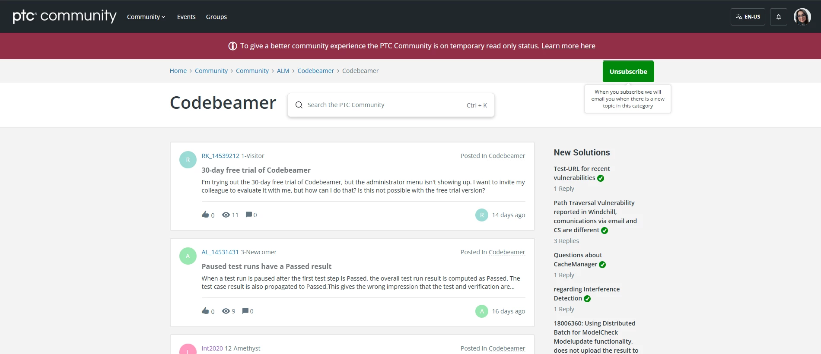The height and width of the screenshot is (354, 821).
Task: Open the notifications bell
Action: [778, 17]
